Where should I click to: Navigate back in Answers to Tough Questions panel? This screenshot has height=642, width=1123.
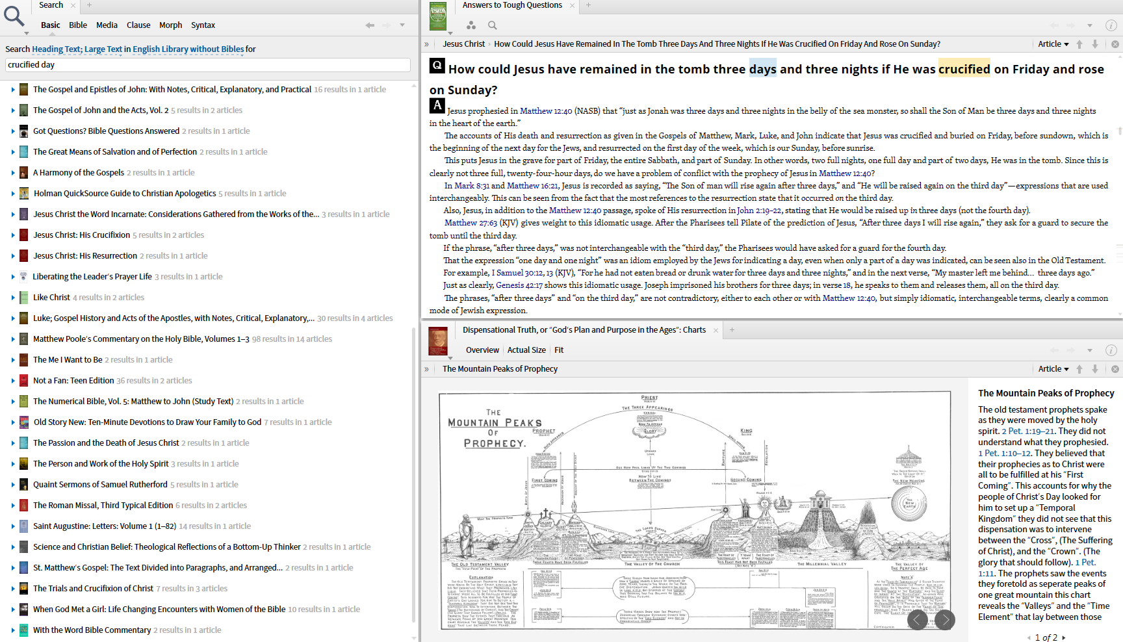click(x=1054, y=25)
